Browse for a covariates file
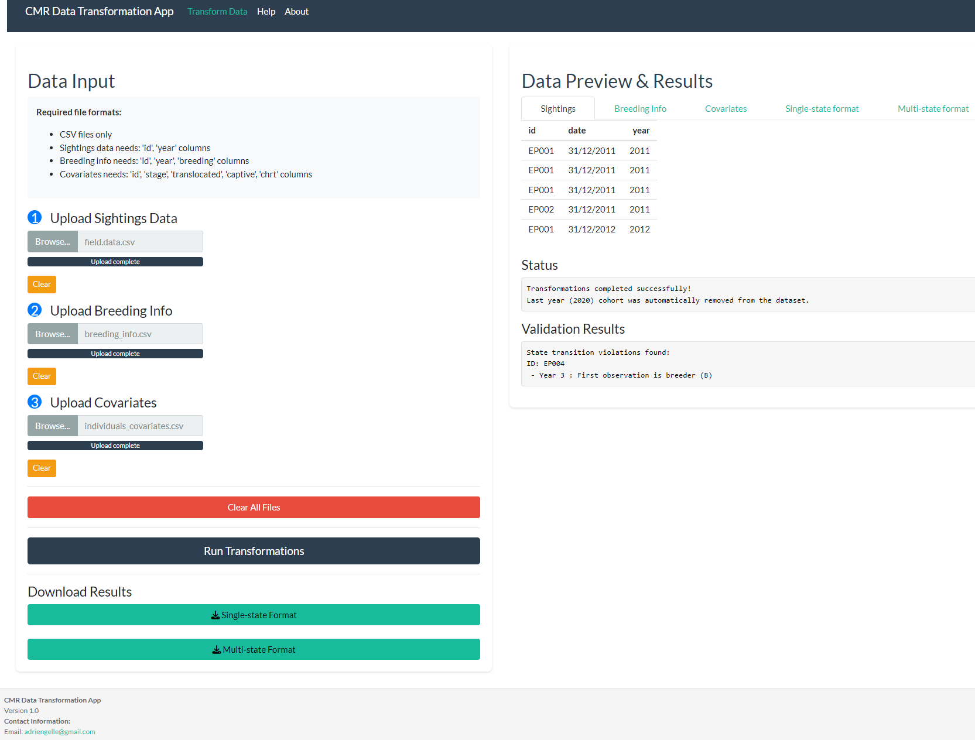Viewport: 975px width, 740px height. tap(53, 426)
